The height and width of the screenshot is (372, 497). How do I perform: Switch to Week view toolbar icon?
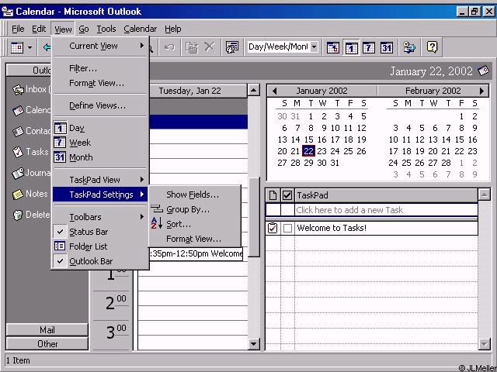[369, 48]
